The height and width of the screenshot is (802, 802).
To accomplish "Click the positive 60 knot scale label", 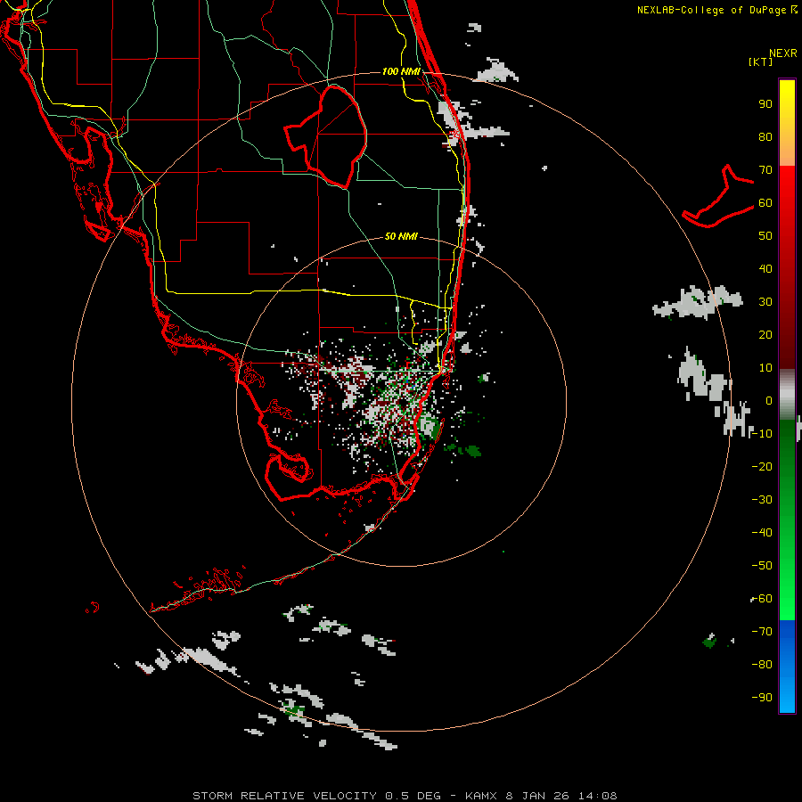I will coord(765,203).
